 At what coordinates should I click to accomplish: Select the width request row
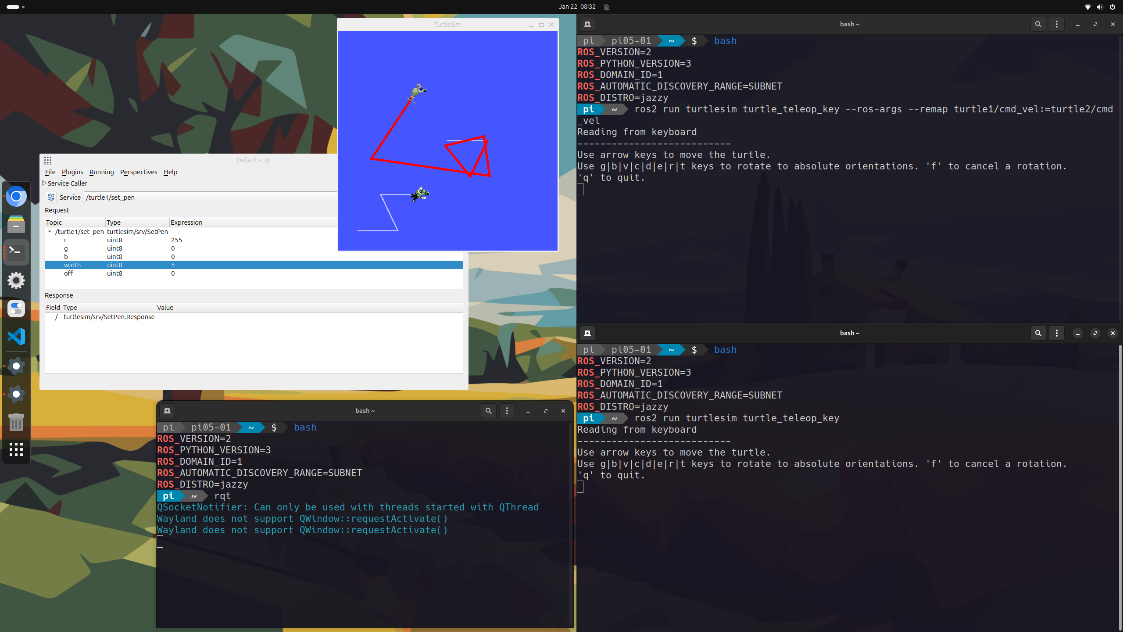(254, 265)
